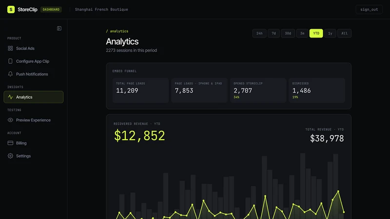This screenshot has width=390, height=219.
Task: Click the Social Ads grid icon
Action: (10, 48)
